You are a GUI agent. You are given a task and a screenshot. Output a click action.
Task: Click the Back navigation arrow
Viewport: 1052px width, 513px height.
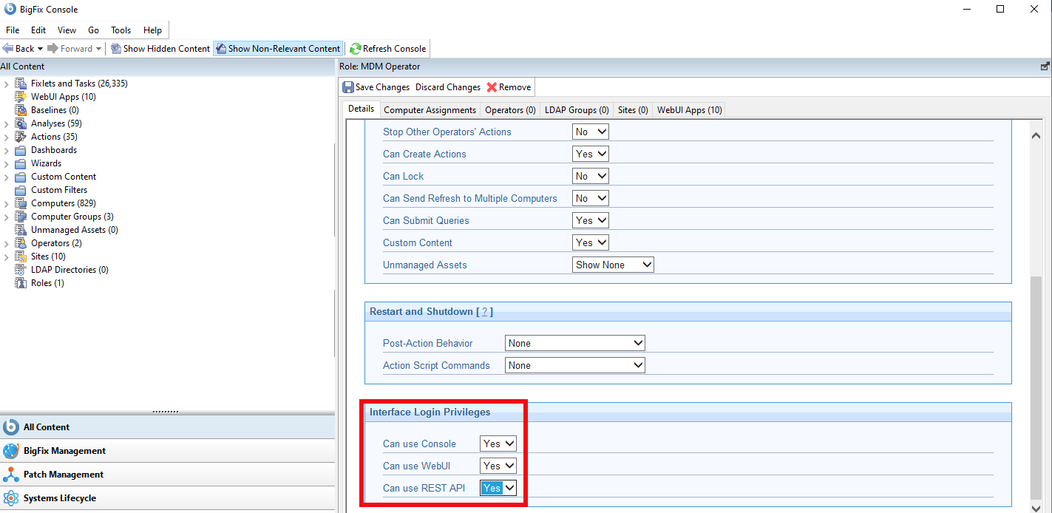coord(8,48)
